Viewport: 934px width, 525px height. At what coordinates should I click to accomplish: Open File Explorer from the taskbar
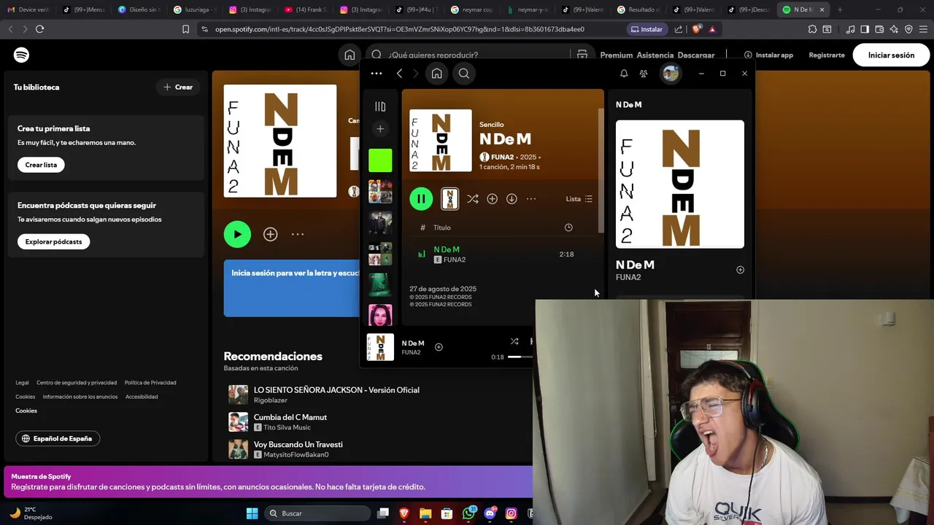[x=425, y=513]
